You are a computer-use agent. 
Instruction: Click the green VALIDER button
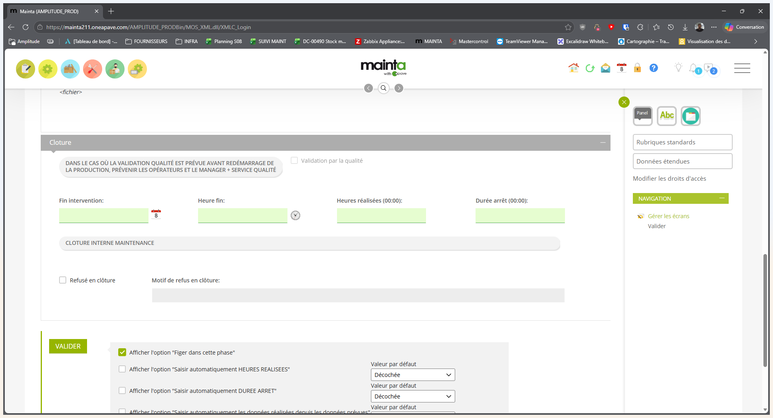click(68, 346)
